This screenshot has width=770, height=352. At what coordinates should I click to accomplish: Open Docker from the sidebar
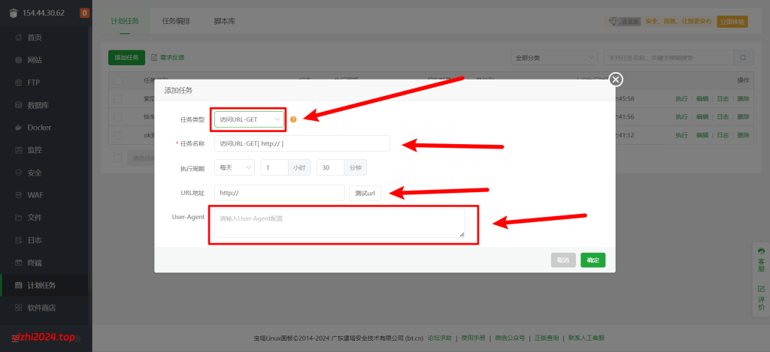pyautogui.click(x=38, y=128)
